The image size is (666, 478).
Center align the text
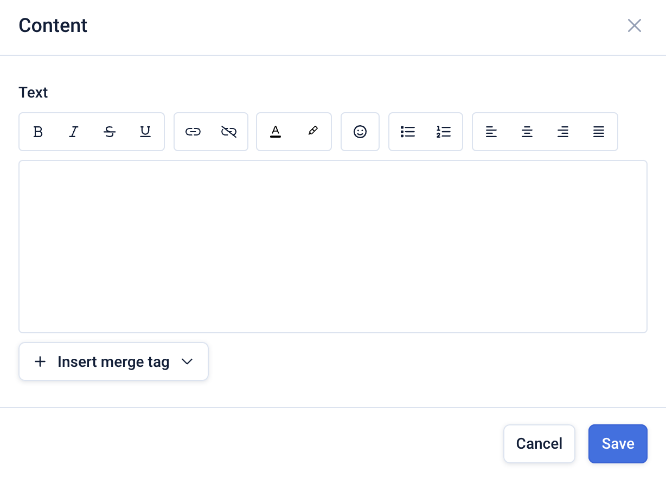click(x=527, y=132)
